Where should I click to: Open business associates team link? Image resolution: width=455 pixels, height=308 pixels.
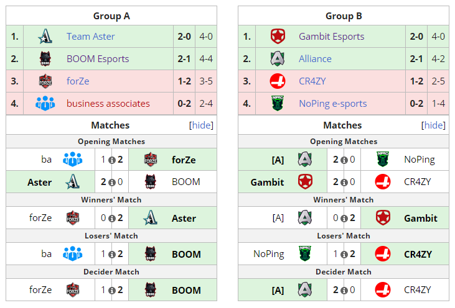pyautogui.click(x=108, y=104)
